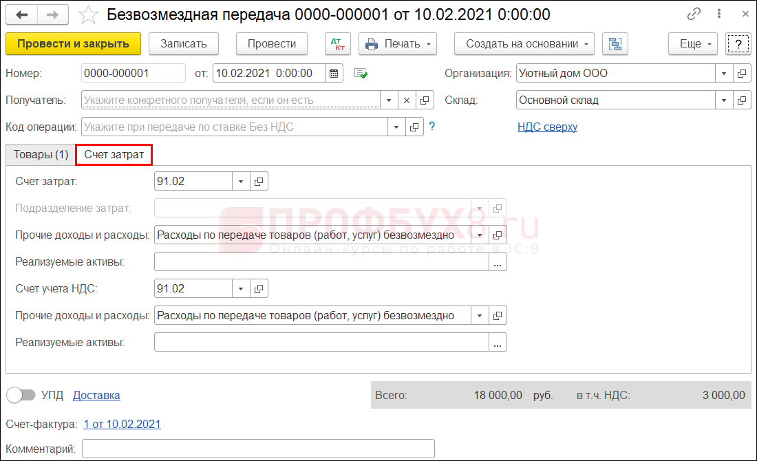This screenshot has width=757, height=461.
Task: Choose first Реализуемые активы via ellipsis button
Action: (x=498, y=261)
